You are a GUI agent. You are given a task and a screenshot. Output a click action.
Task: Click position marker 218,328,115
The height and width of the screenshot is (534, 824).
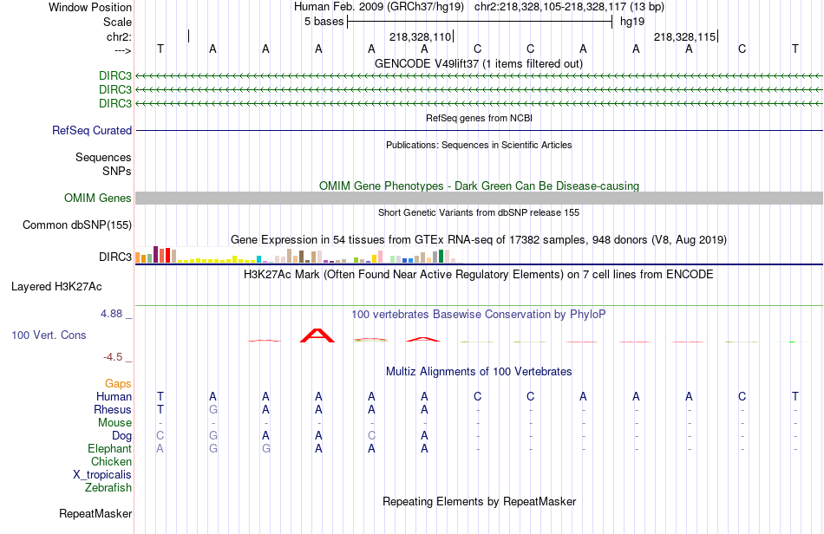point(685,36)
